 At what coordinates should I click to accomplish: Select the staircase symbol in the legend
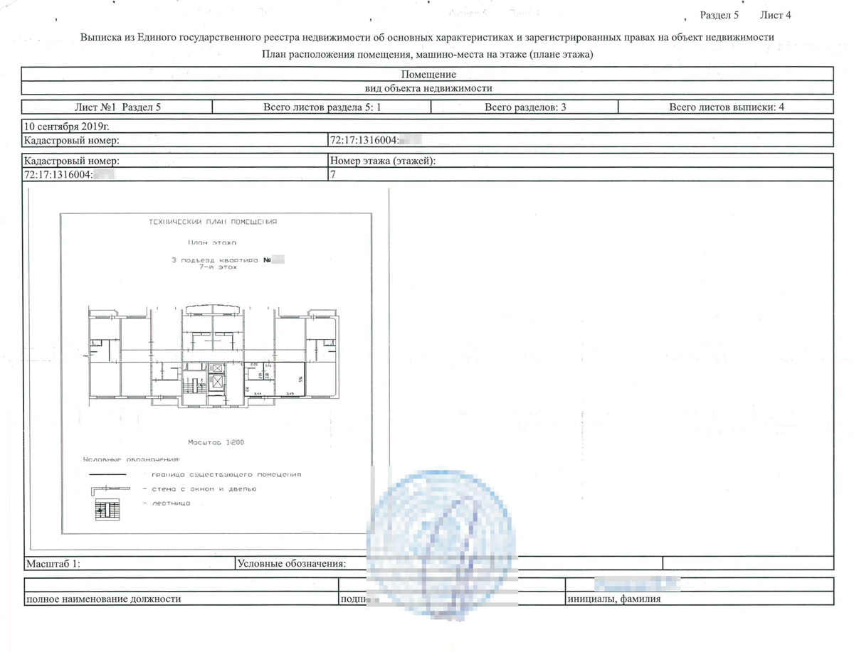coord(107,510)
